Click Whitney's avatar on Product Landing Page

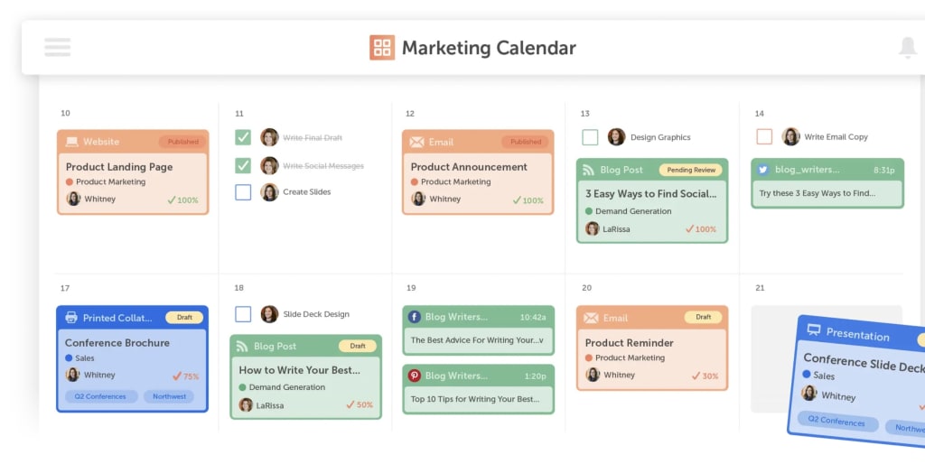pyautogui.click(x=74, y=199)
